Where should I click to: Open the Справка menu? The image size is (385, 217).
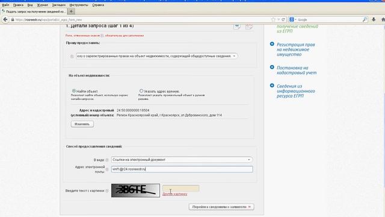(98, 5)
